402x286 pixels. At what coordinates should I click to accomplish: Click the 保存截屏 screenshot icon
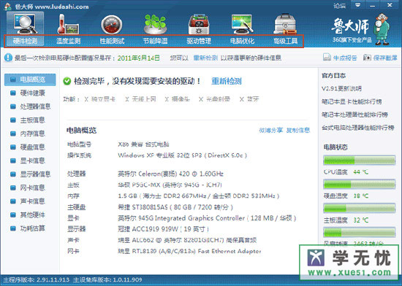367,58
